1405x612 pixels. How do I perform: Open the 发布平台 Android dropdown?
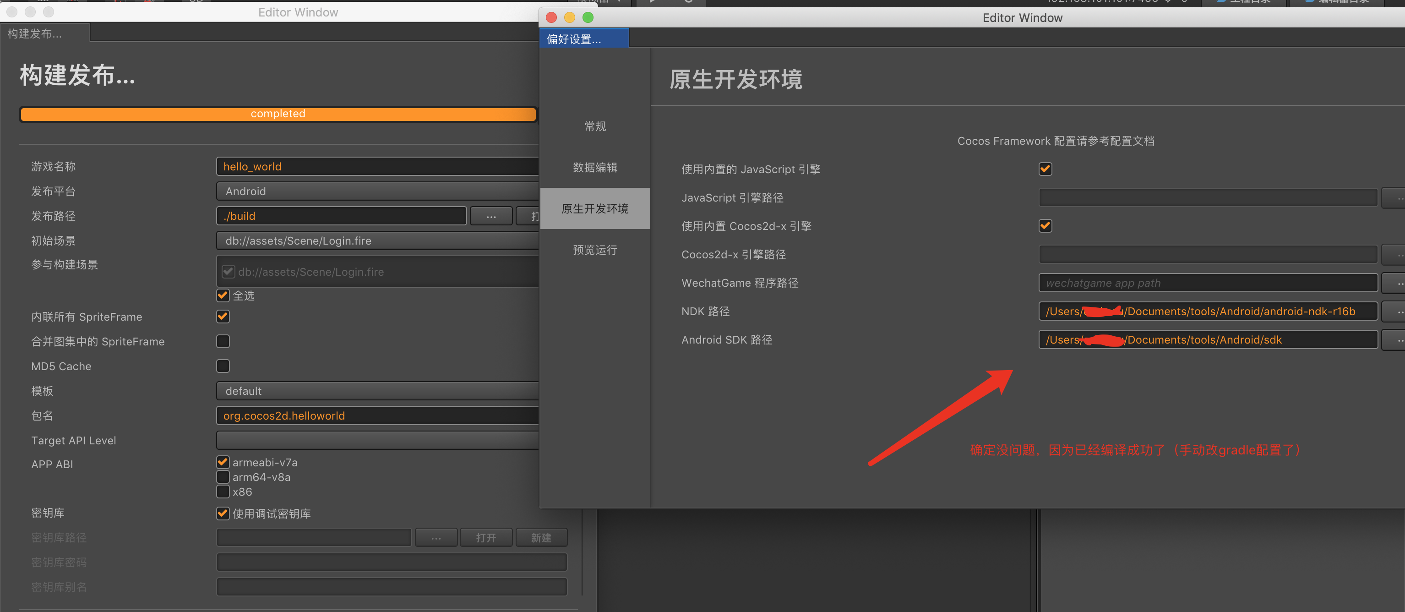tap(376, 191)
